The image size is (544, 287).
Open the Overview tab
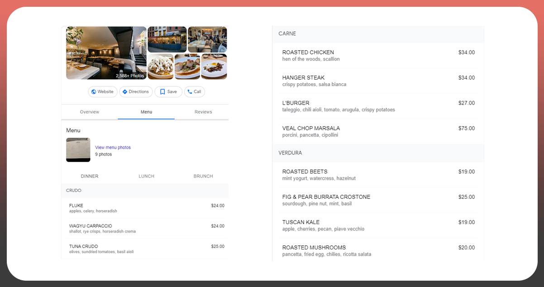tap(90, 112)
